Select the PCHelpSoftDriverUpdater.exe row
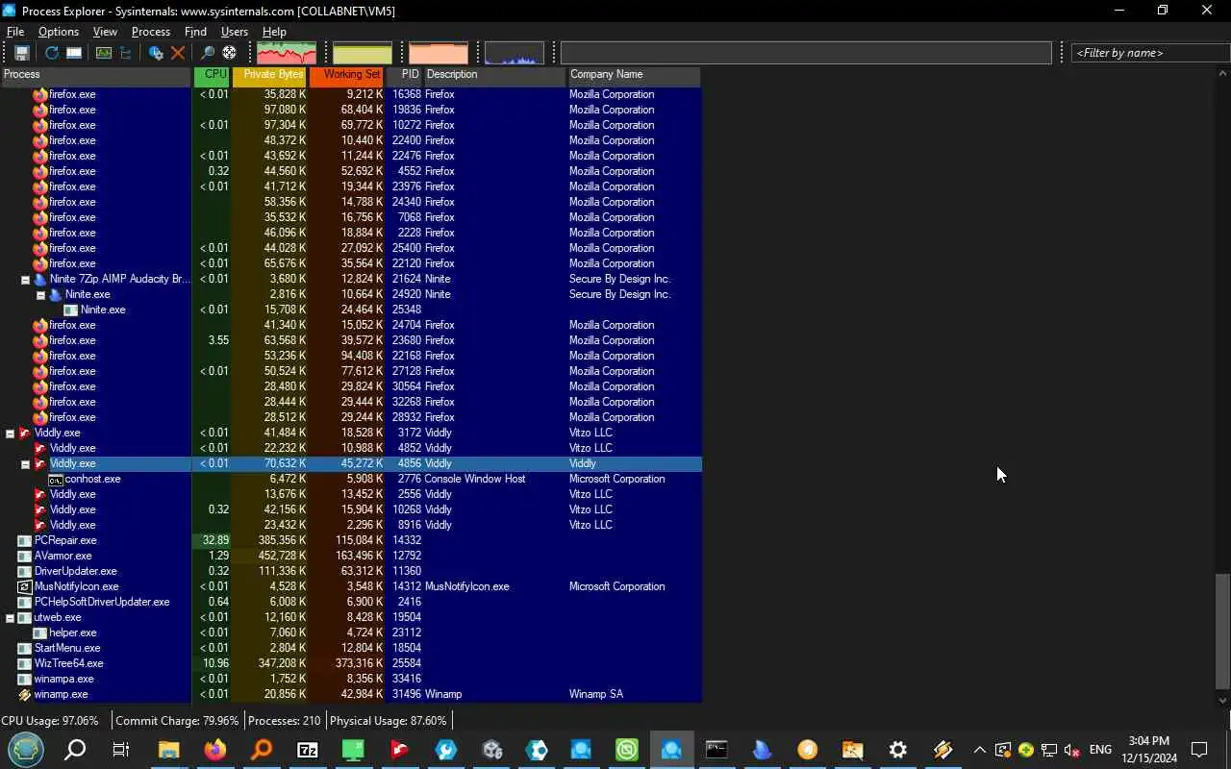This screenshot has width=1231, height=769. click(351, 602)
